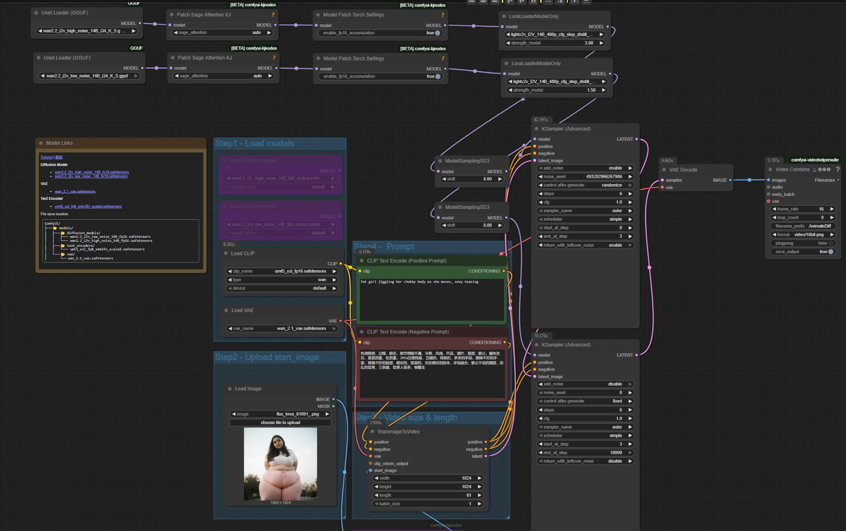Toggle the pingpong switch in Video Combine
This screenshot has width=846, height=531.
click(x=830, y=243)
